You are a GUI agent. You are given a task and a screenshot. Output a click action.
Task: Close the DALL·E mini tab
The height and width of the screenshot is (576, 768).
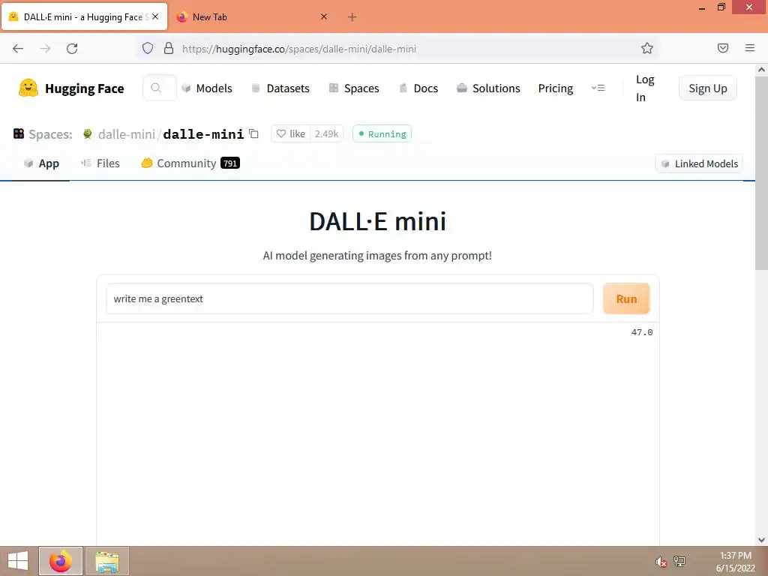[x=155, y=16]
